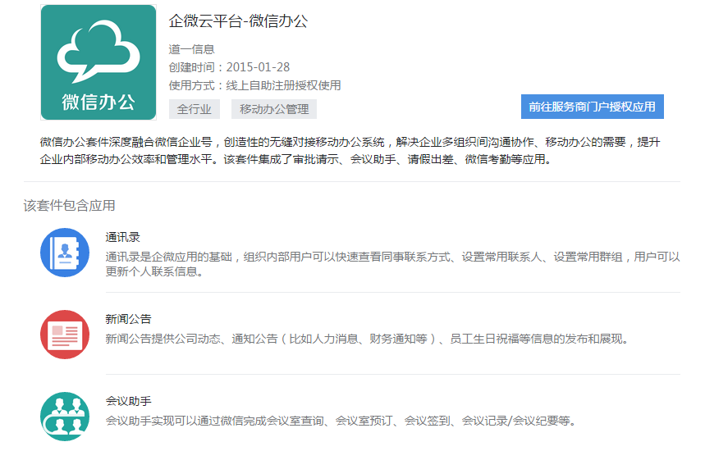705x451 pixels.
Task: Click the suite description paragraph about 微信办公套件
Action: (x=350, y=151)
